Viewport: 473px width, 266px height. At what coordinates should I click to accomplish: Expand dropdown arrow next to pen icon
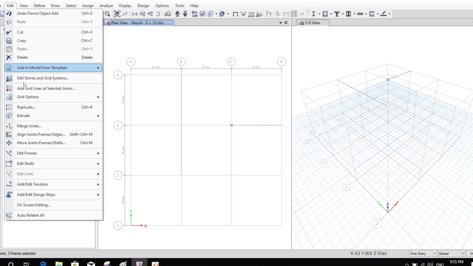390,14
